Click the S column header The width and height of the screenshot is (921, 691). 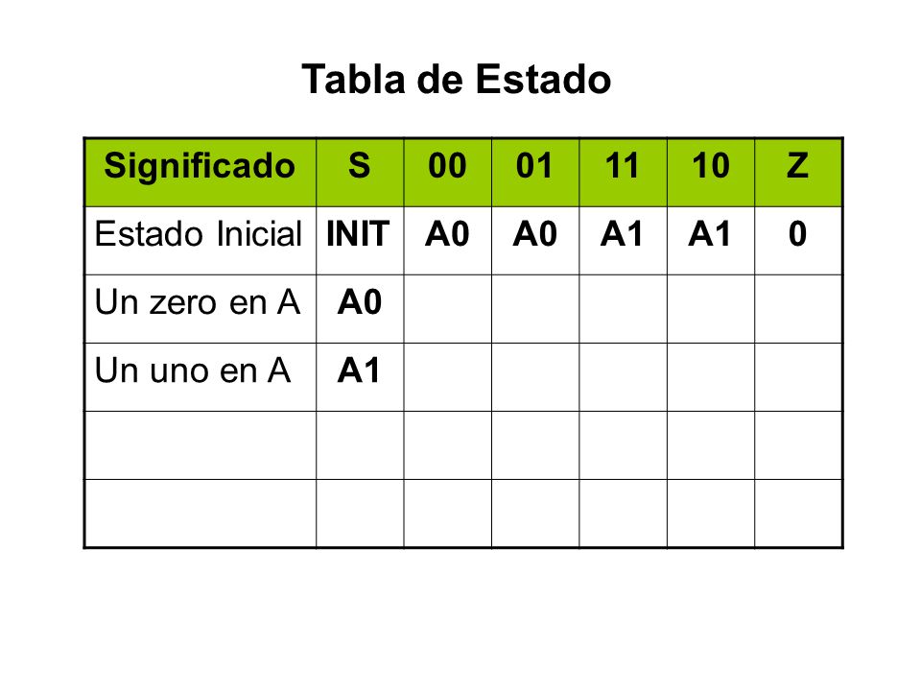(360, 172)
